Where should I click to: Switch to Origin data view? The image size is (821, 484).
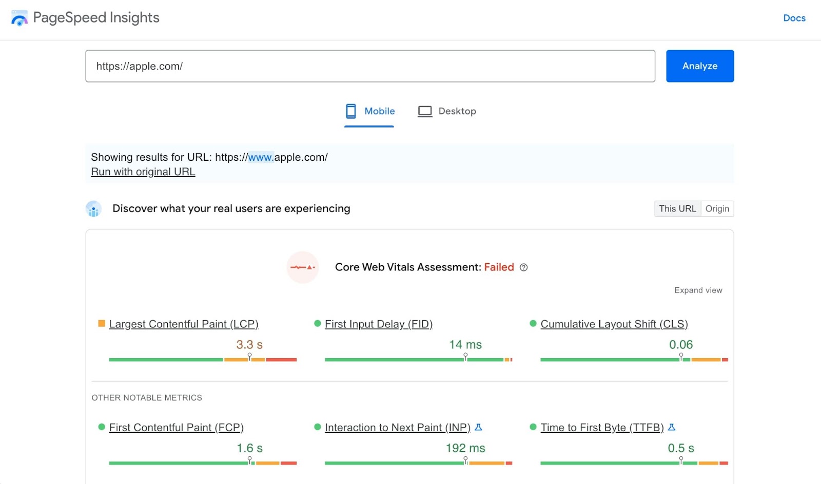717,208
